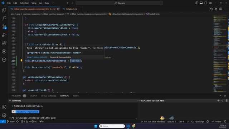Click the remote window indicator in status bar

coord(3,121)
